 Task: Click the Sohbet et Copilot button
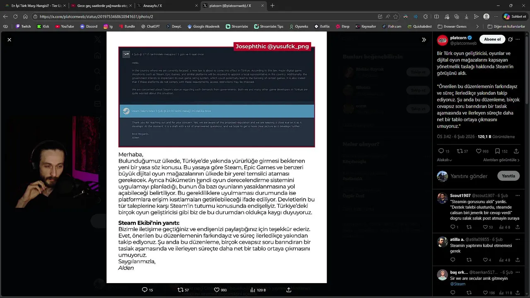tap(515, 17)
